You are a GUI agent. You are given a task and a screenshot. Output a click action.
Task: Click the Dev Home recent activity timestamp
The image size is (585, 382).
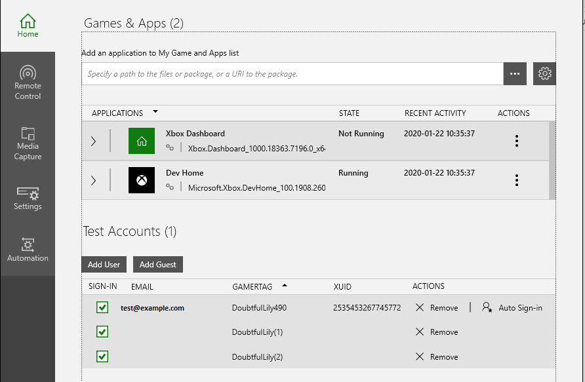[x=439, y=173]
